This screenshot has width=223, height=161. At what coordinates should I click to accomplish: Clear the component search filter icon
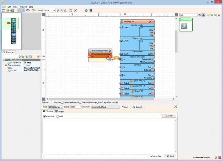[x=200, y=15]
